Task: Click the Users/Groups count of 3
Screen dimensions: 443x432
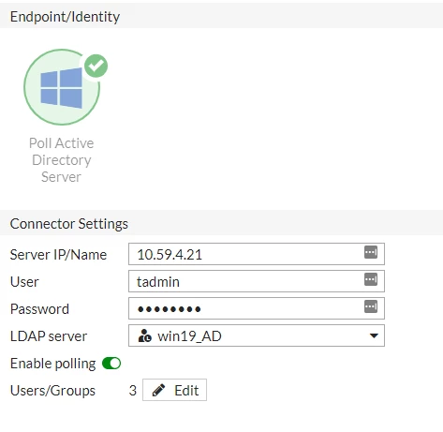Action: tap(133, 391)
